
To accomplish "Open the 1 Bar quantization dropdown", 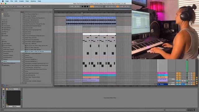I will pos(28,7).
